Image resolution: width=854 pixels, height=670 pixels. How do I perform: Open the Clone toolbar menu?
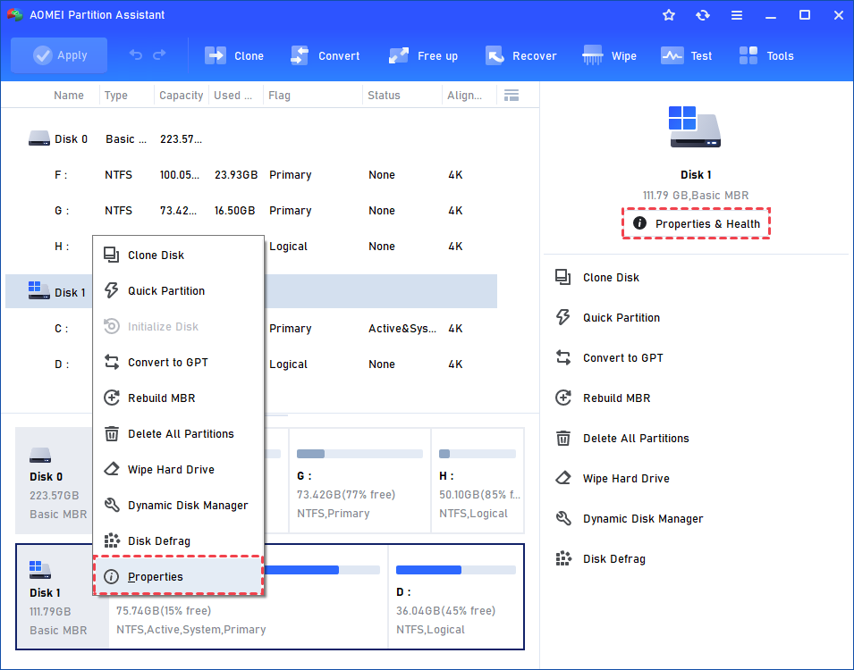click(234, 55)
